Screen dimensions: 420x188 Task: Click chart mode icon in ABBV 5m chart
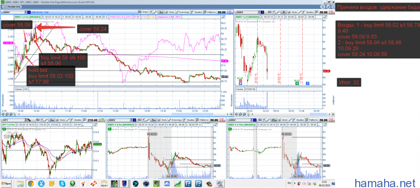(216, 125)
